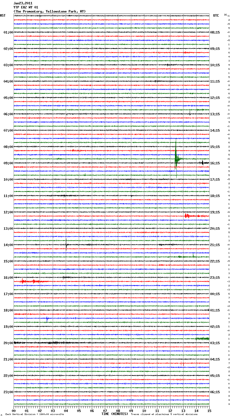Select the 17:00 MST row label
This screenshot has height=418, width=231.
8,294
